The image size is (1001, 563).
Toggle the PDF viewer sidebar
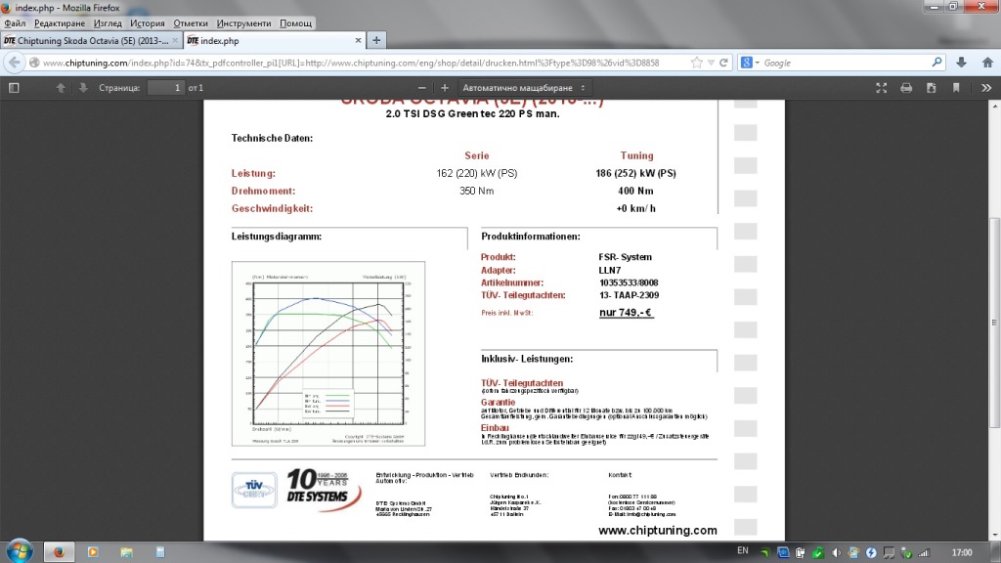point(14,87)
